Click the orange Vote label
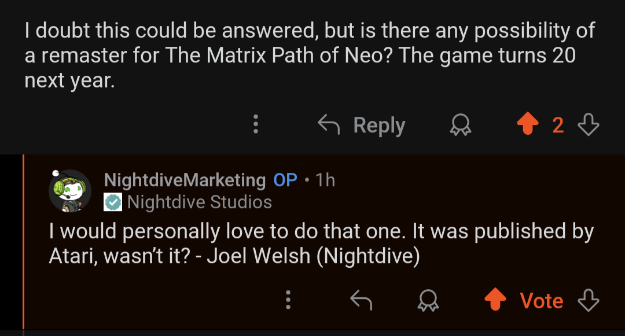Viewport: 625px width, 336px height. click(x=541, y=300)
